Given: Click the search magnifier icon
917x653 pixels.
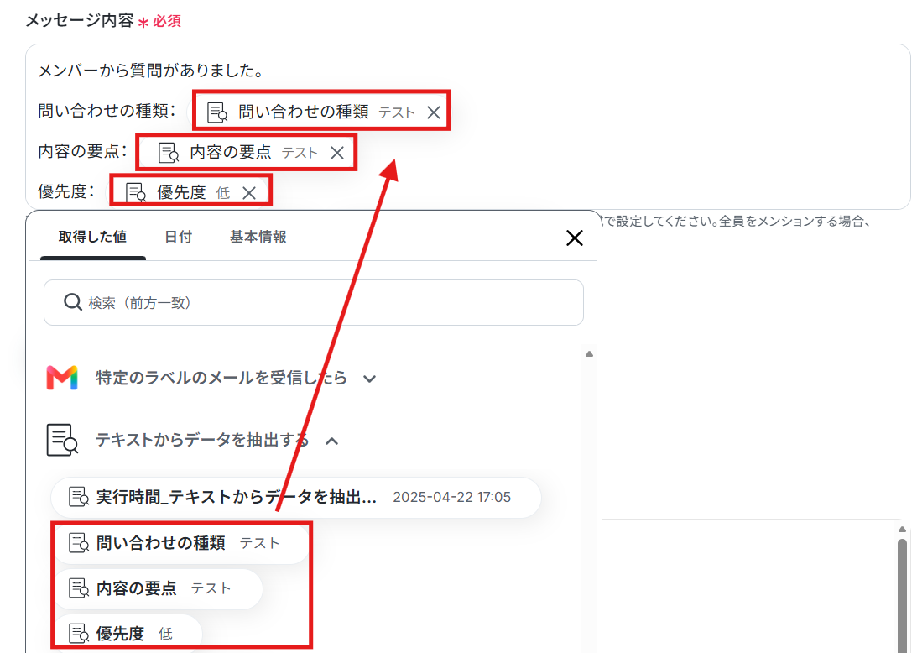Looking at the screenshot, I should 72,302.
